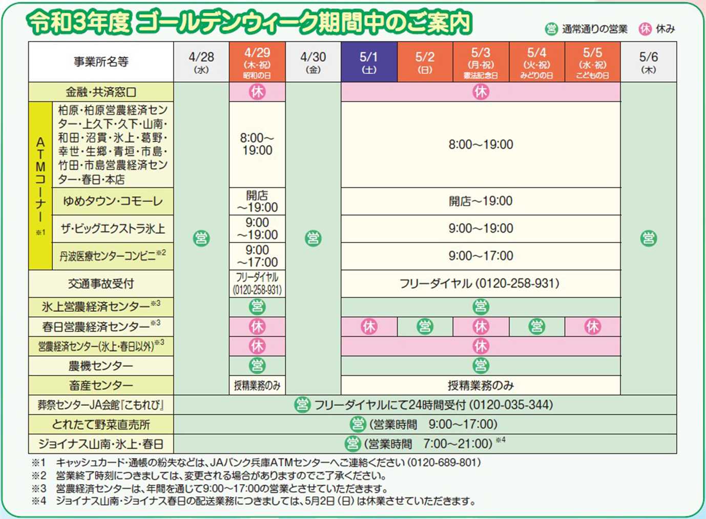Click 休 icon for 営農経済センター(氷上・春日以外) on 4/29
706x519 pixels.
(257, 346)
